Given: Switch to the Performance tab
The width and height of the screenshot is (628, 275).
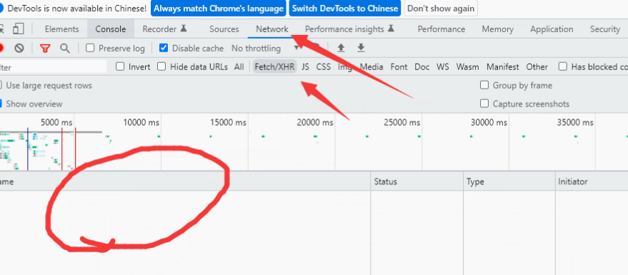Looking at the screenshot, I should point(442,29).
